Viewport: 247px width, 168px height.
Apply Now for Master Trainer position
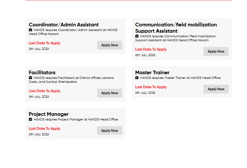pos(216,89)
